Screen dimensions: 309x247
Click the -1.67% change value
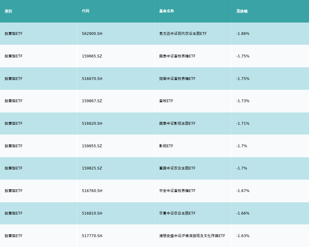(243, 191)
